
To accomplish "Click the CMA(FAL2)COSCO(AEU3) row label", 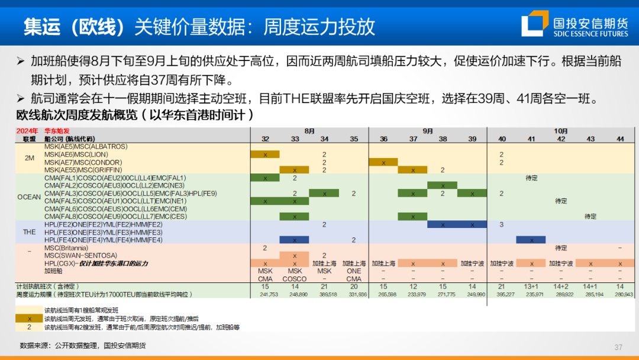I will point(115,185).
